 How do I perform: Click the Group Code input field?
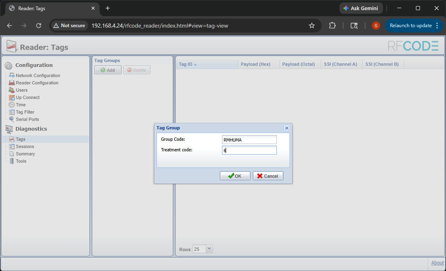[x=249, y=140]
